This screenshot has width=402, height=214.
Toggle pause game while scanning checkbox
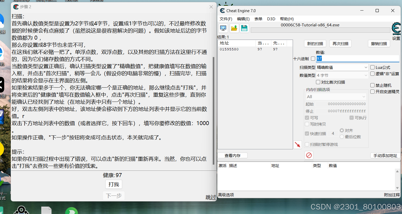pyautogui.click(x=307, y=144)
